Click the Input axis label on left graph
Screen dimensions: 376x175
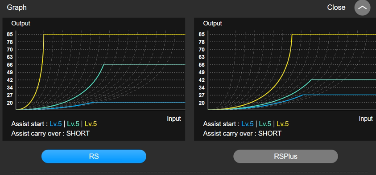pyautogui.click(x=174, y=119)
